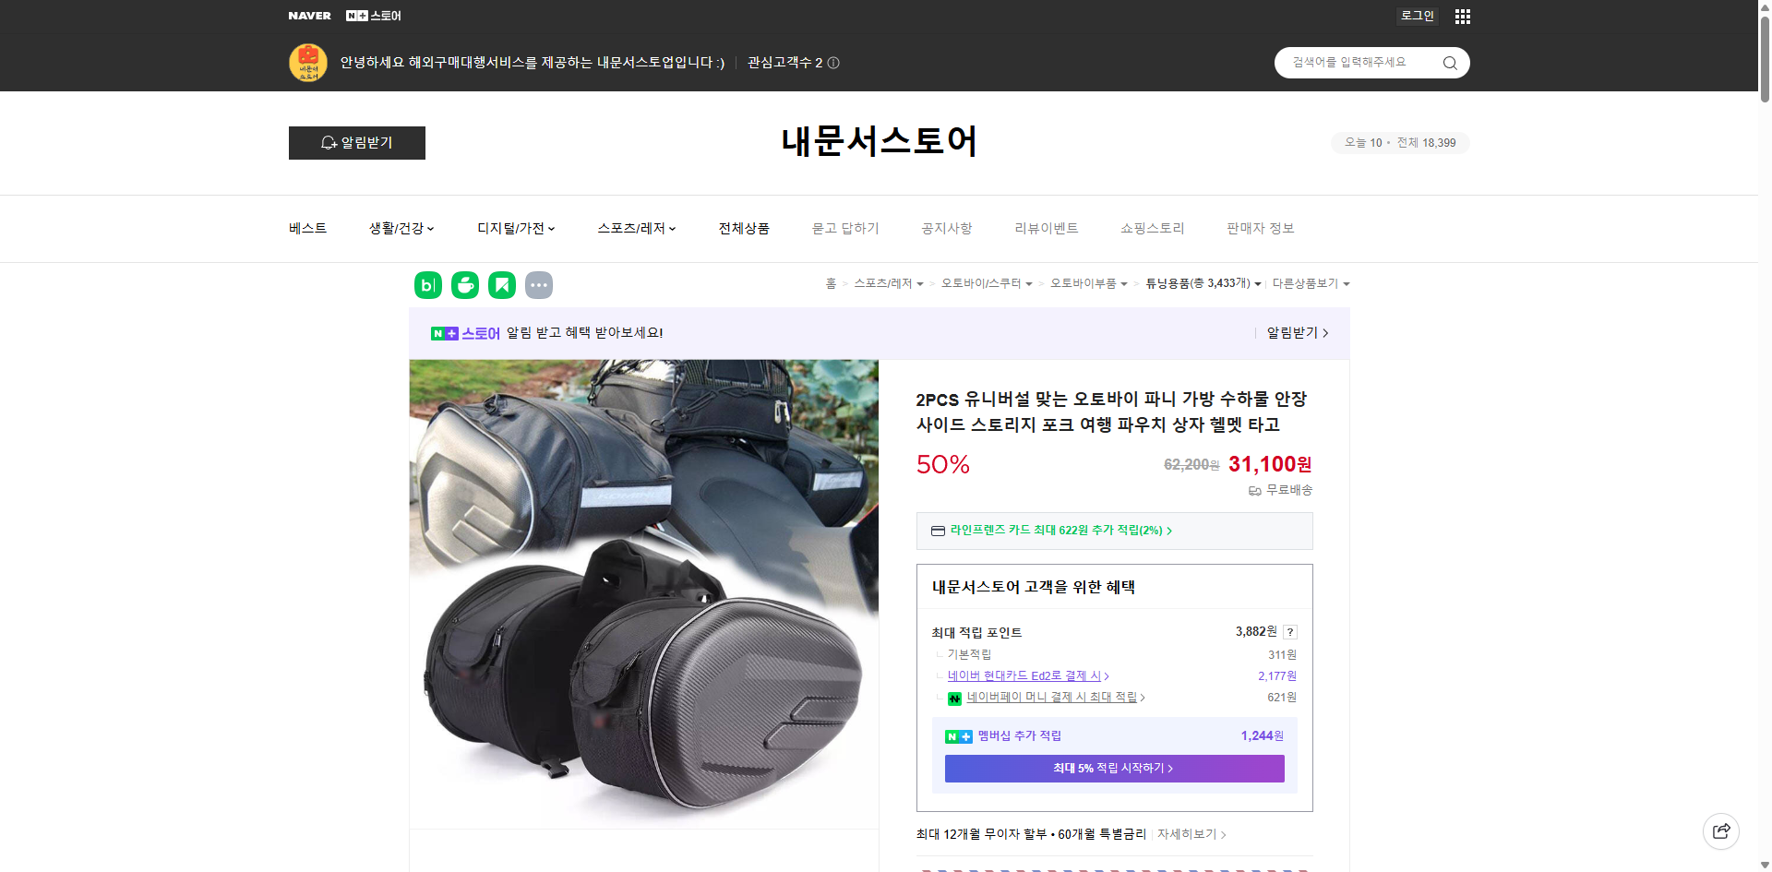1772x872 pixels.
Task: Click the N+ membership icon beside 멤버십 추가 적립
Action: (958, 735)
